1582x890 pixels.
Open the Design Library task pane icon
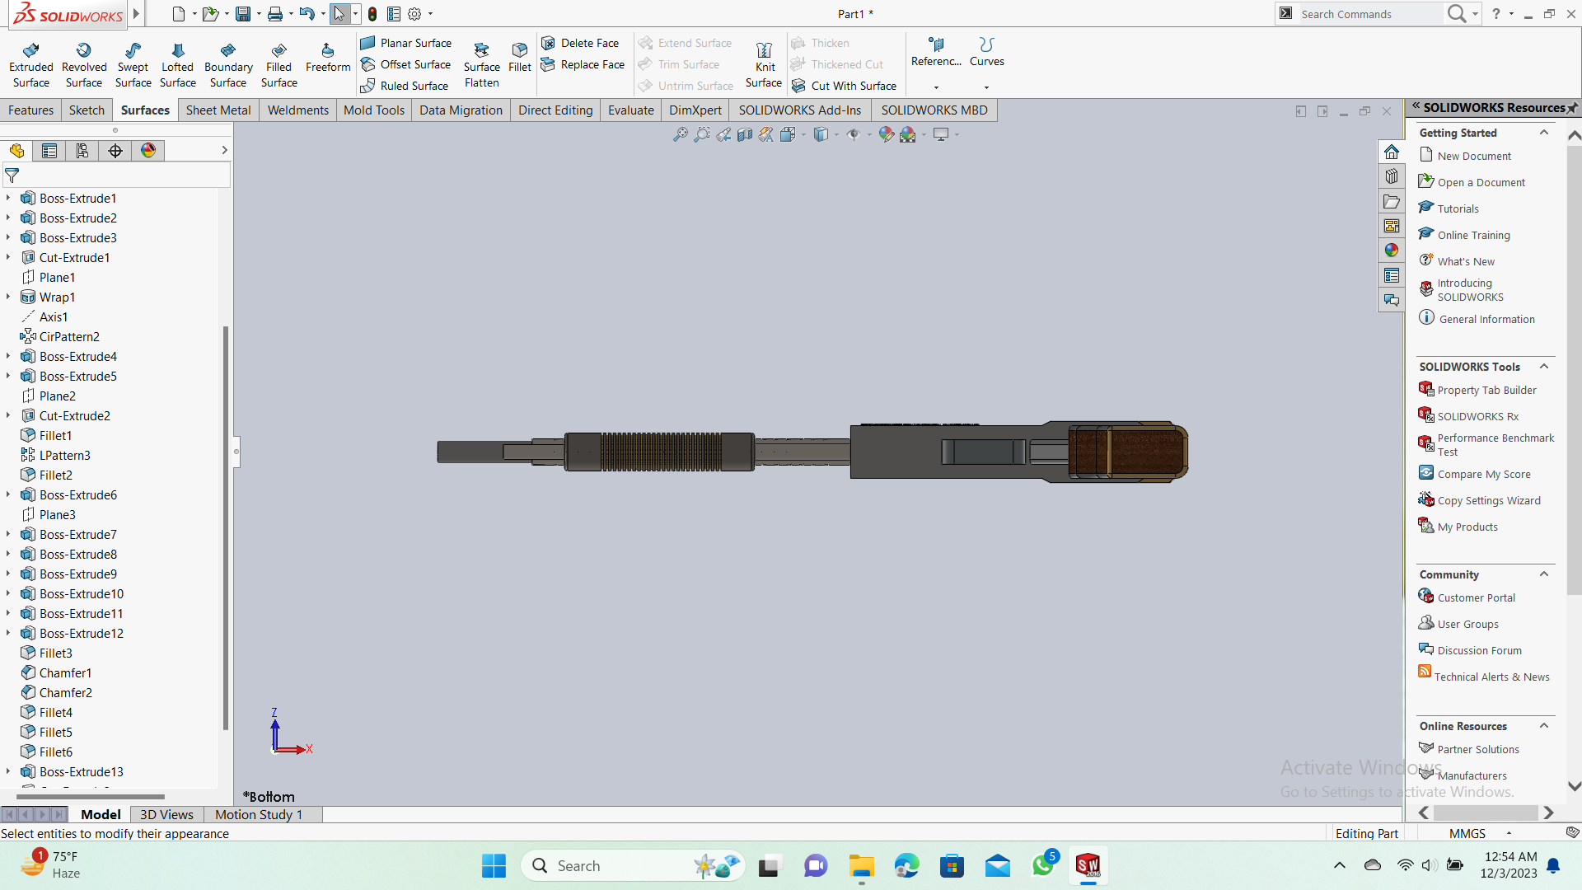pyautogui.click(x=1392, y=176)
